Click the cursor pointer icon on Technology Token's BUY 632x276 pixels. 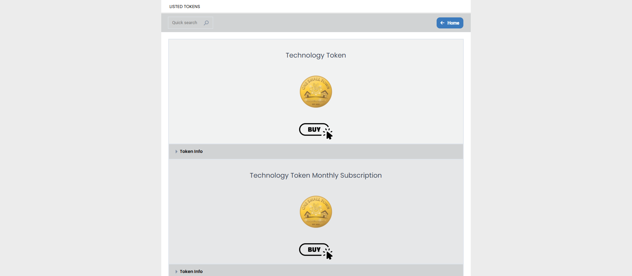329,134
